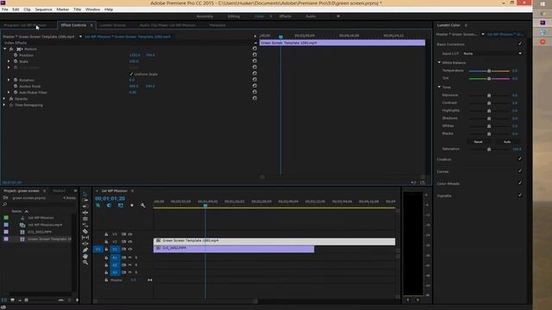Select the Hand tool
This screenshot has width=552, height=310.
[x=85, y=257]
